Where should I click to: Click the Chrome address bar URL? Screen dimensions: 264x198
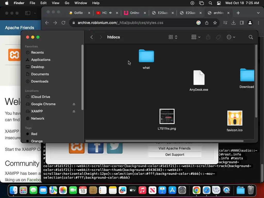click(120, 23)
